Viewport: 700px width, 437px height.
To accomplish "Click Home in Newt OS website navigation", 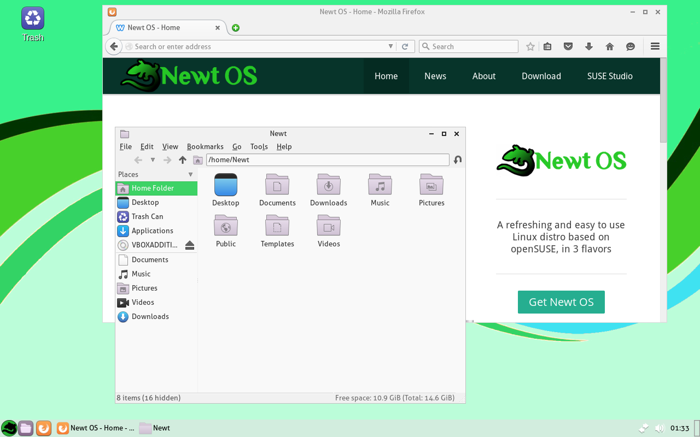I will (x=386, y=76).
